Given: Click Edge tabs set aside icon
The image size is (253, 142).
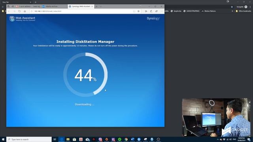Looking at the screenshot, I should pos(13,6).
